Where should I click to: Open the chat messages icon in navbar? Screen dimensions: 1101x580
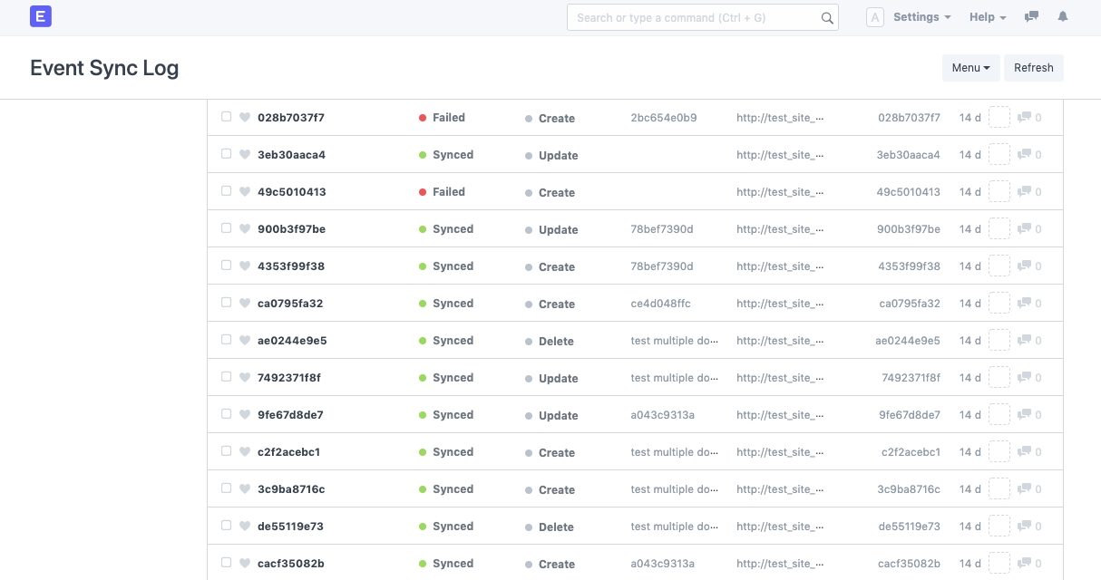pos(1031,17)
